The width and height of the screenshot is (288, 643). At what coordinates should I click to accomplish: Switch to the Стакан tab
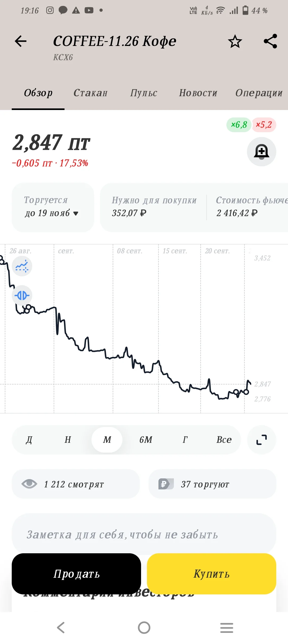pos(90,93)
